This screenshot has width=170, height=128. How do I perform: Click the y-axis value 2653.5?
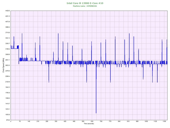click(8, 65)
